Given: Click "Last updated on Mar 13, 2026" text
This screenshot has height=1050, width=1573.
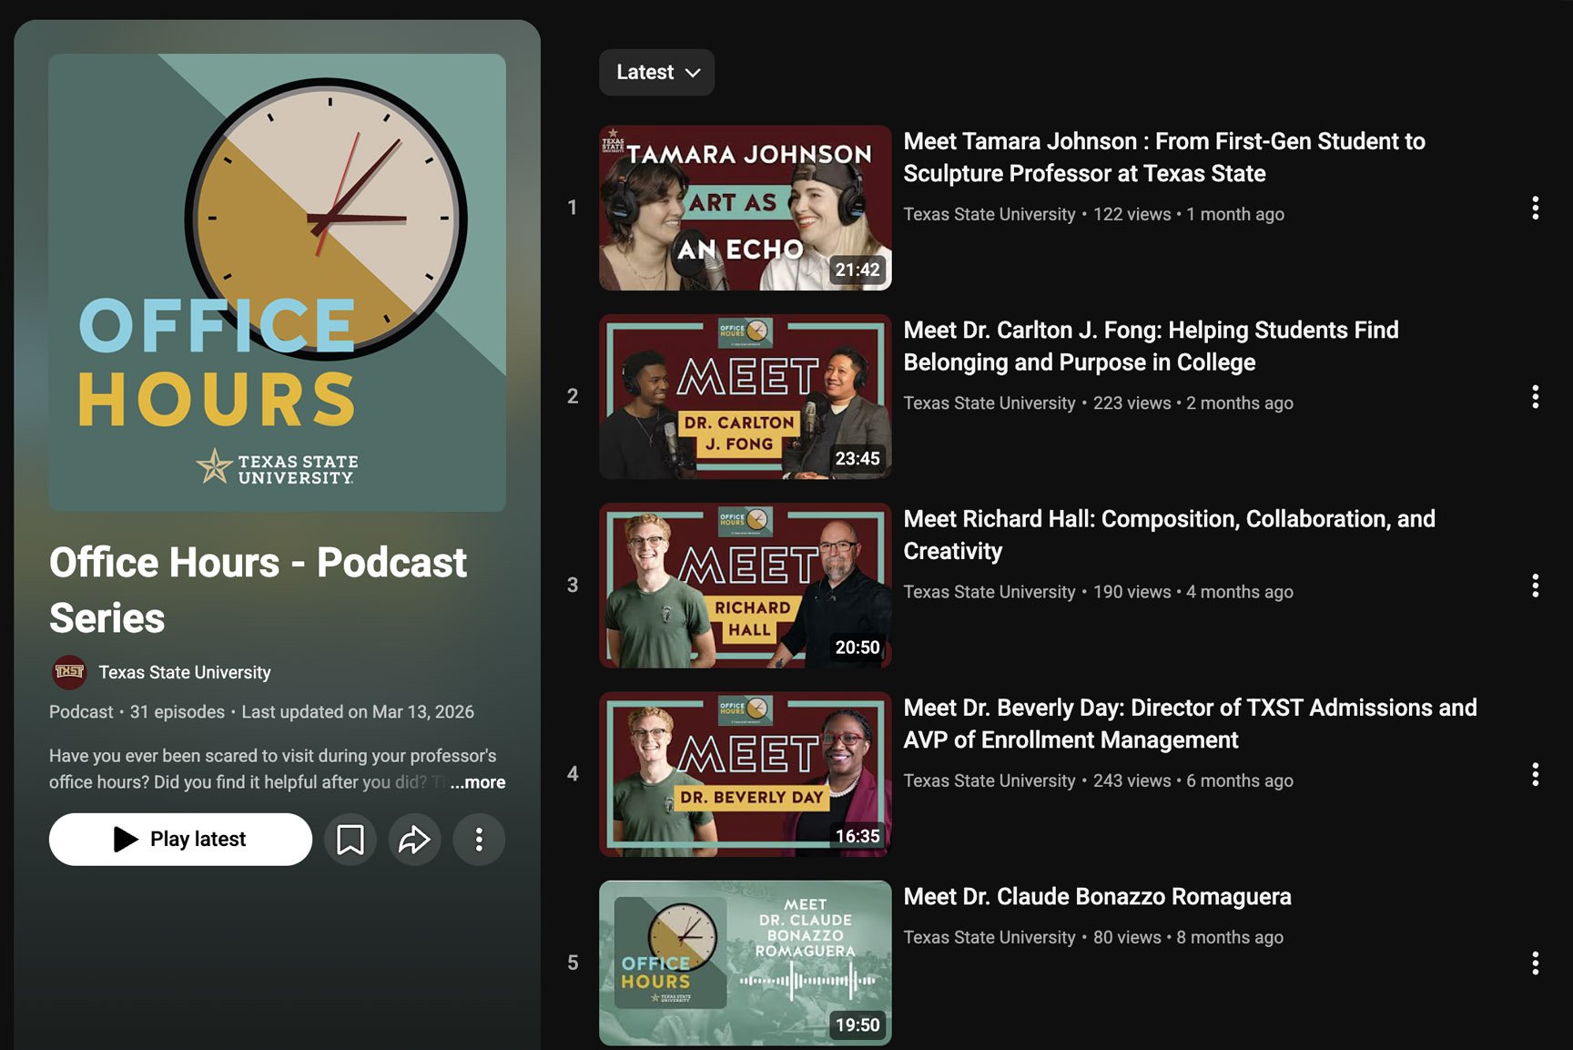Looking at the screenshot, I should point(358,712).
